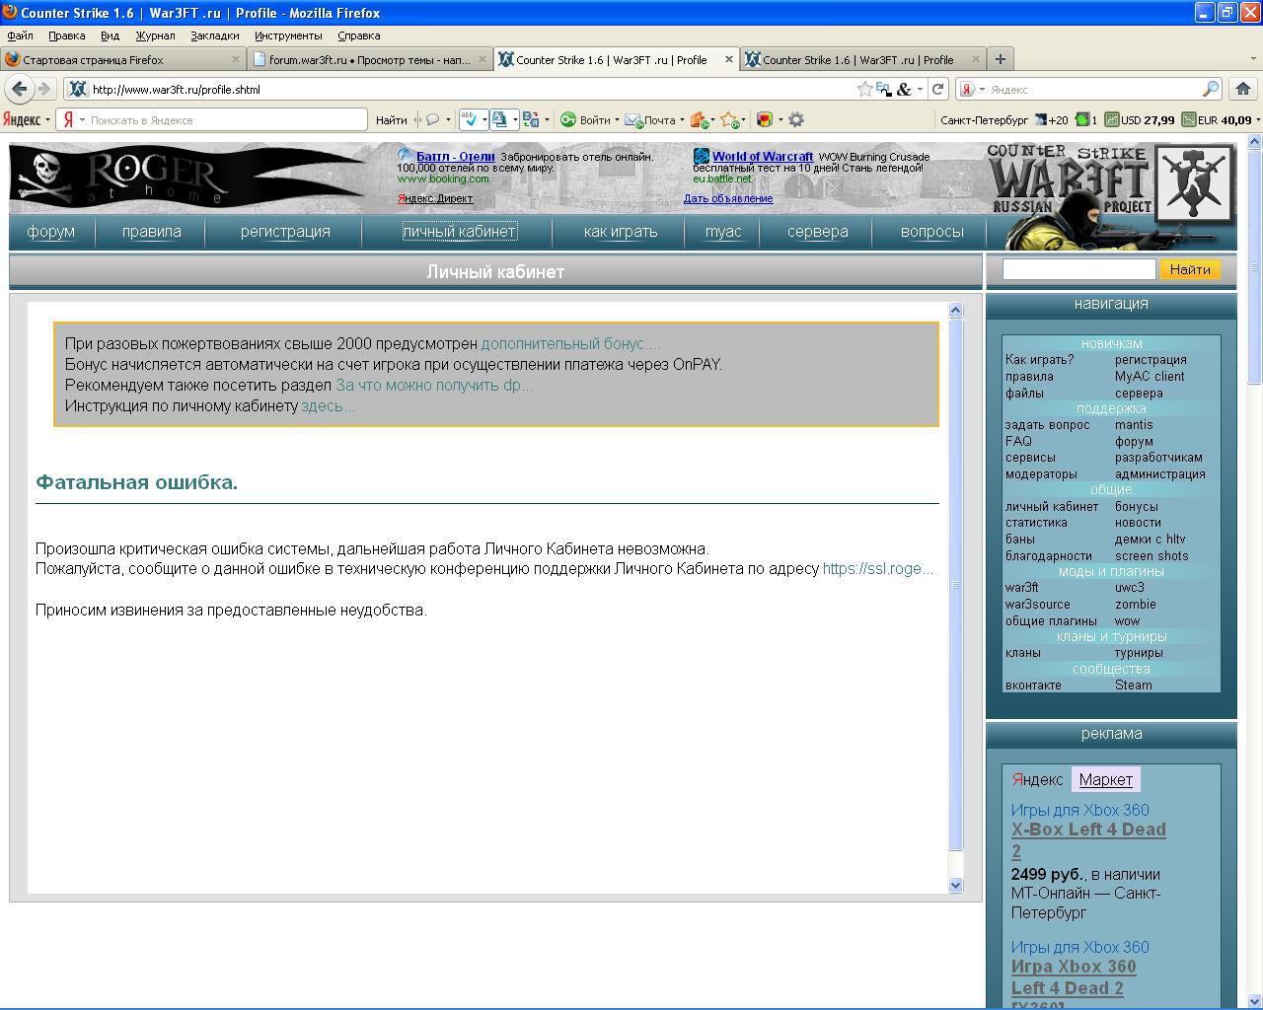This screenshot has width=1263, height=1010.
Task: Expand the Почта dropdown arrow
Action: [682, 120]
